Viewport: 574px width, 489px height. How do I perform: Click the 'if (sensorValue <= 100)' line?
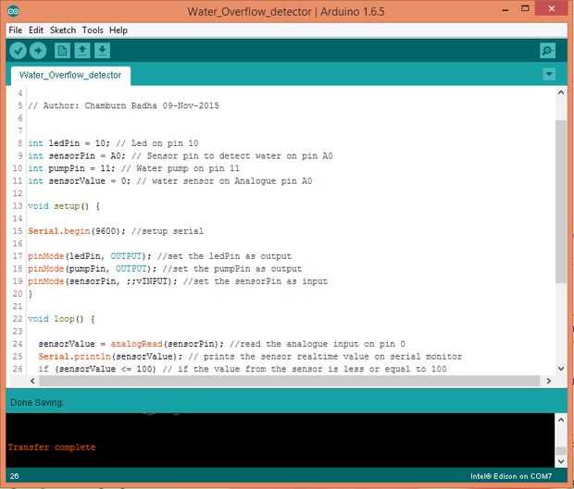(x=243, y=369)
